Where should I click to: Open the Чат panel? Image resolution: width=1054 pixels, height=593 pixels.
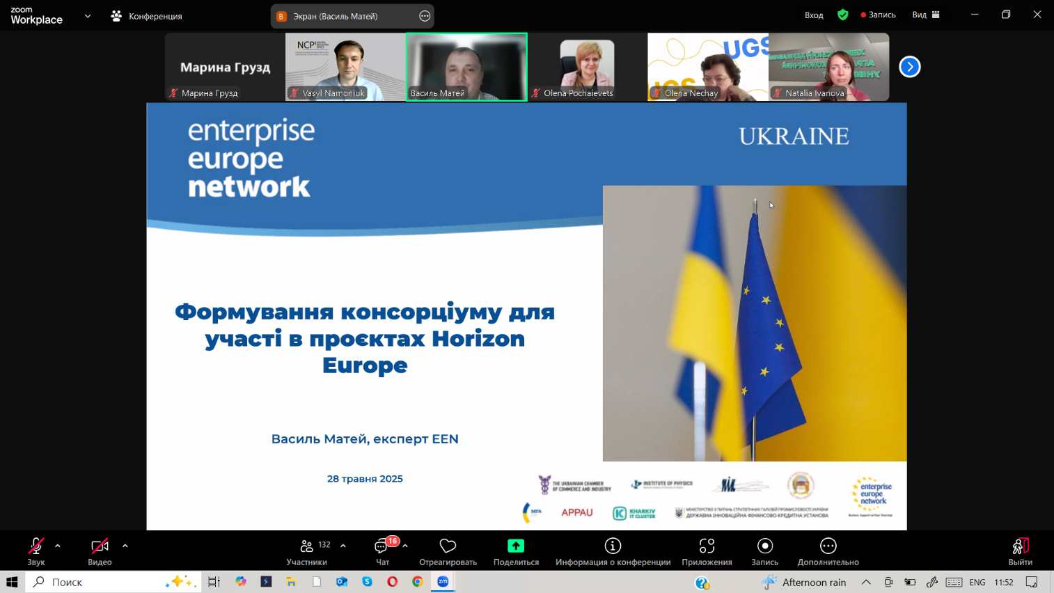pos(382,551)
